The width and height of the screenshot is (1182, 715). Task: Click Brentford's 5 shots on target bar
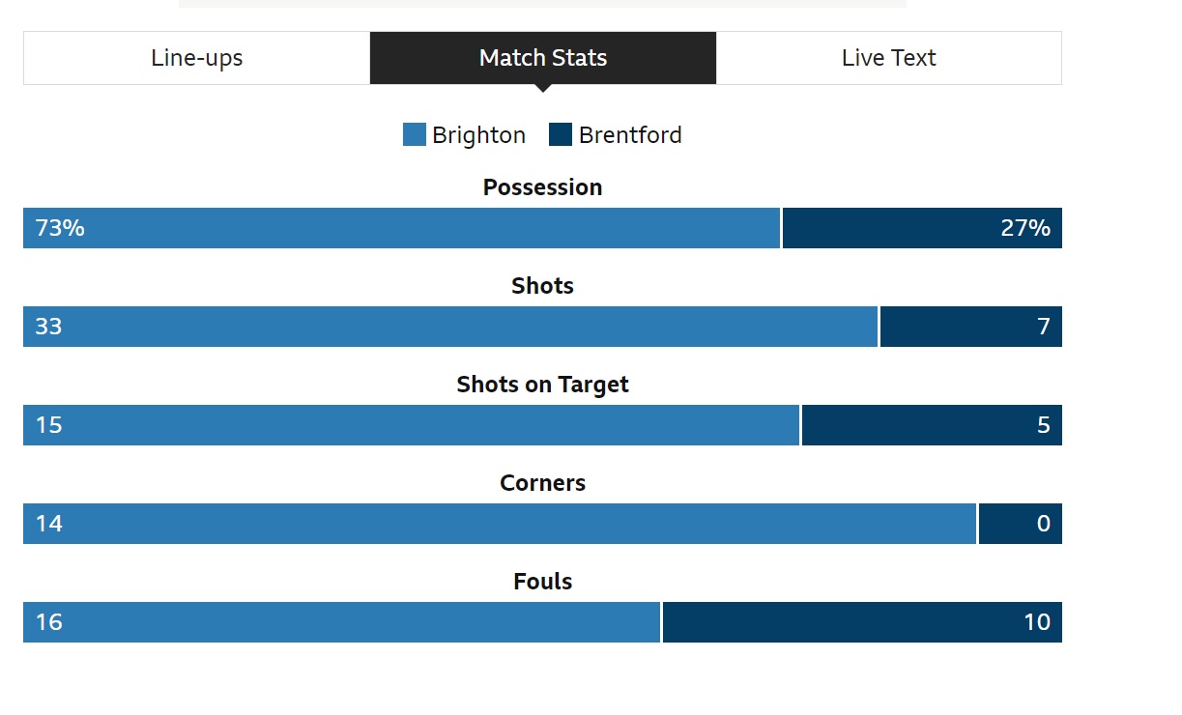[x=933, y=425]
